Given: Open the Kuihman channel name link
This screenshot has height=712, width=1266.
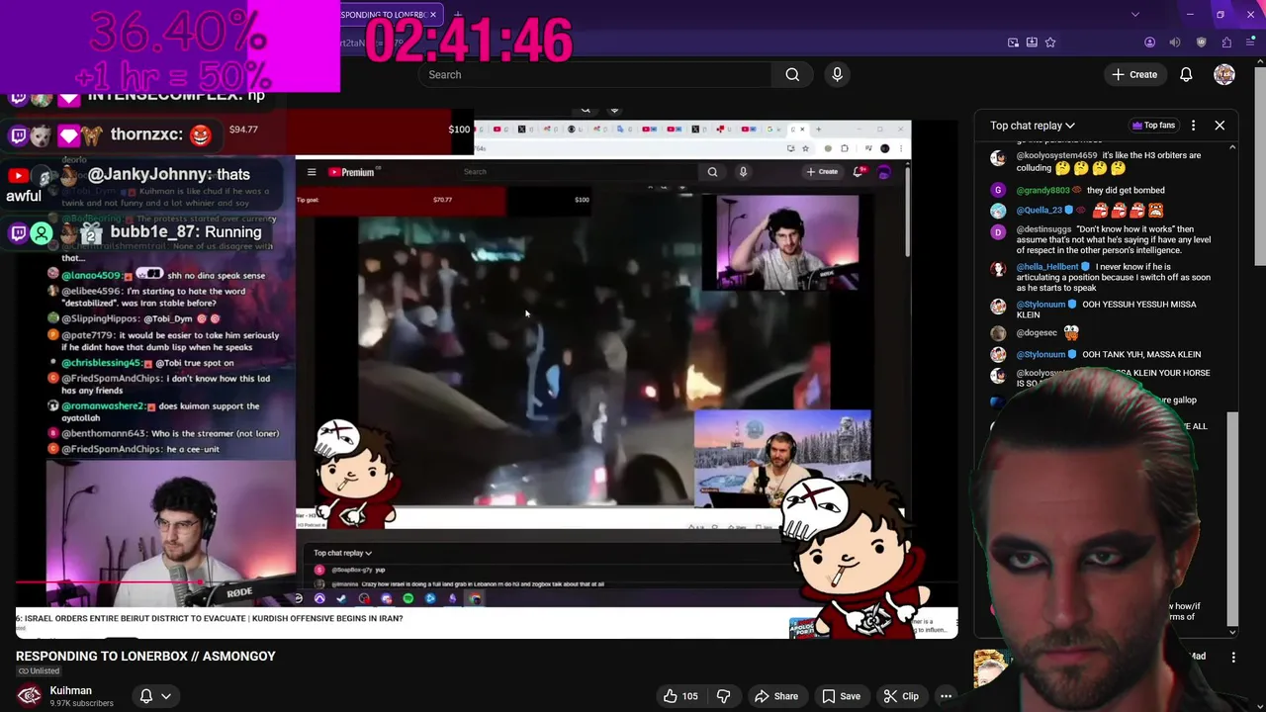Looking at the screenshot, I should [x=70, y=690].
